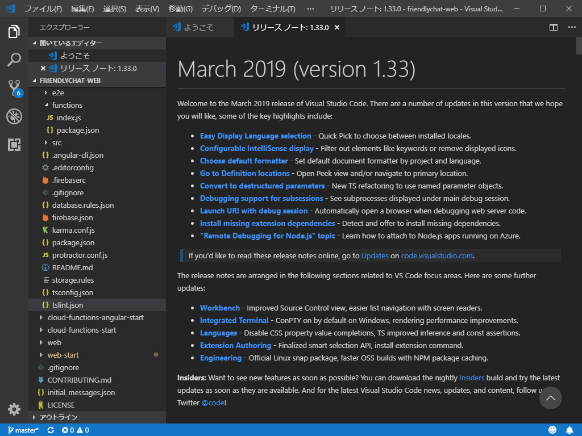Collapse the functions folder
582x436 pixels.
tap(97, 105)
